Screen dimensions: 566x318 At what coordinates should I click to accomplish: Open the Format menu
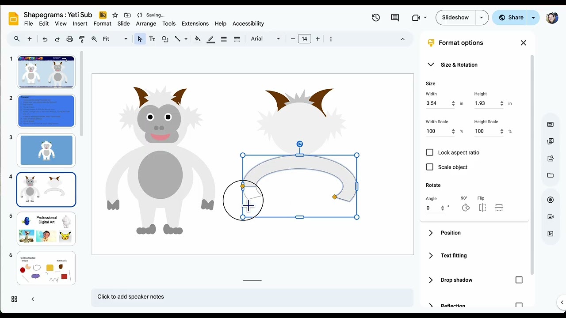(102, 24)
